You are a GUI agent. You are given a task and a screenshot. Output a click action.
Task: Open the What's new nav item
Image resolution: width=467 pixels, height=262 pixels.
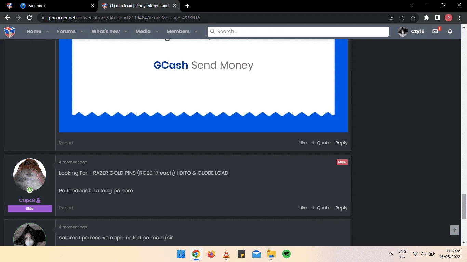click(x=106, y=31)
